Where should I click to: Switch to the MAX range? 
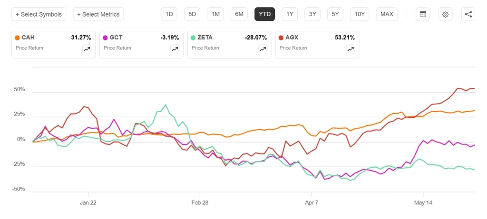click(x=387, y=14)
